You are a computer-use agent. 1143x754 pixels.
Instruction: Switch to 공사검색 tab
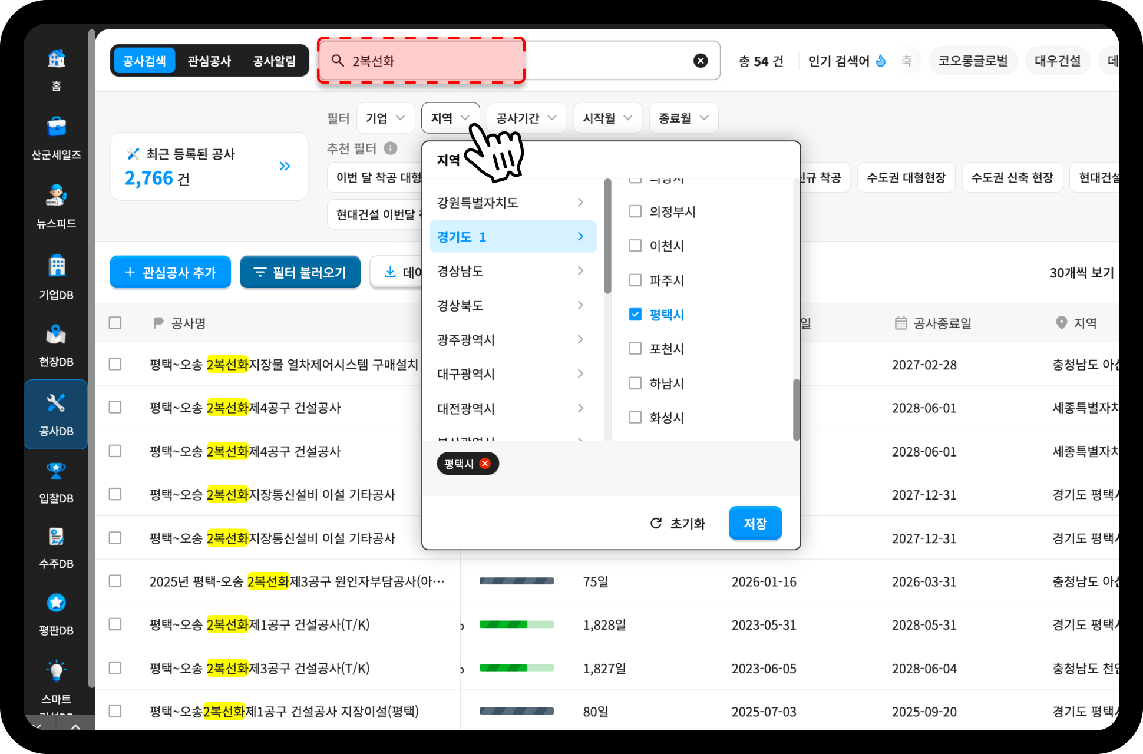[144, 61]
